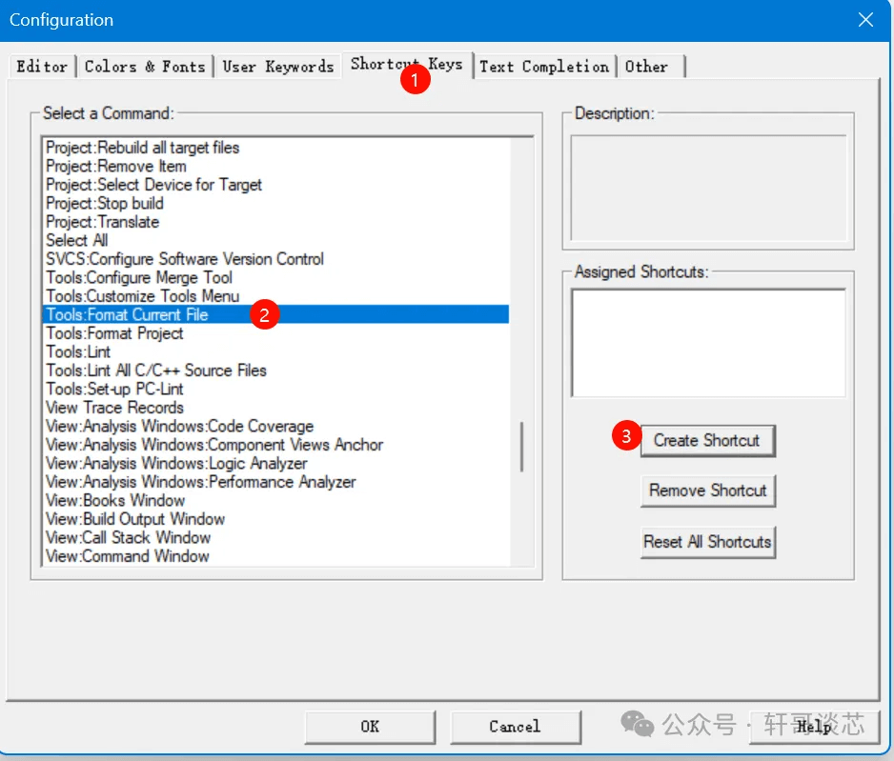894x761 pixels.
Task: Switch to Text Completion tab
Action: pyautogui.click(x=543, y=67)
